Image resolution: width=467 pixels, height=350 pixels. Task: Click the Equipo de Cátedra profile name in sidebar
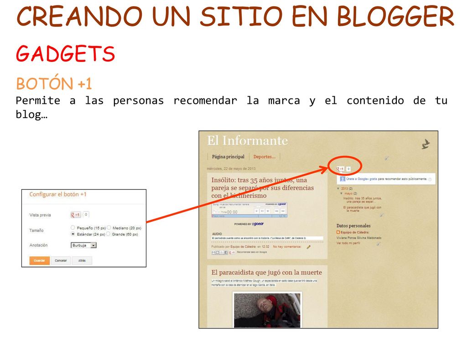tap(355, 232)
